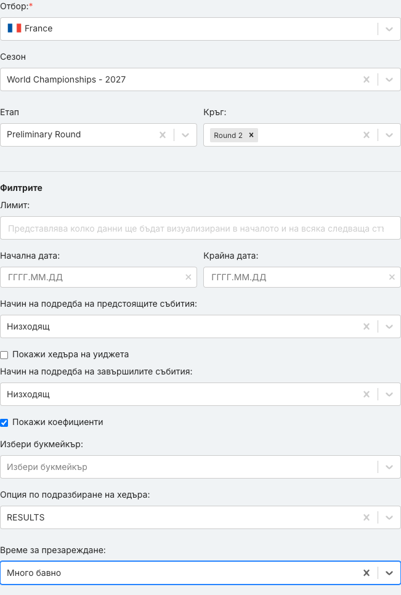
Task: Uncheck Покажи коефициенти checkbox
Action: [4, 423]
